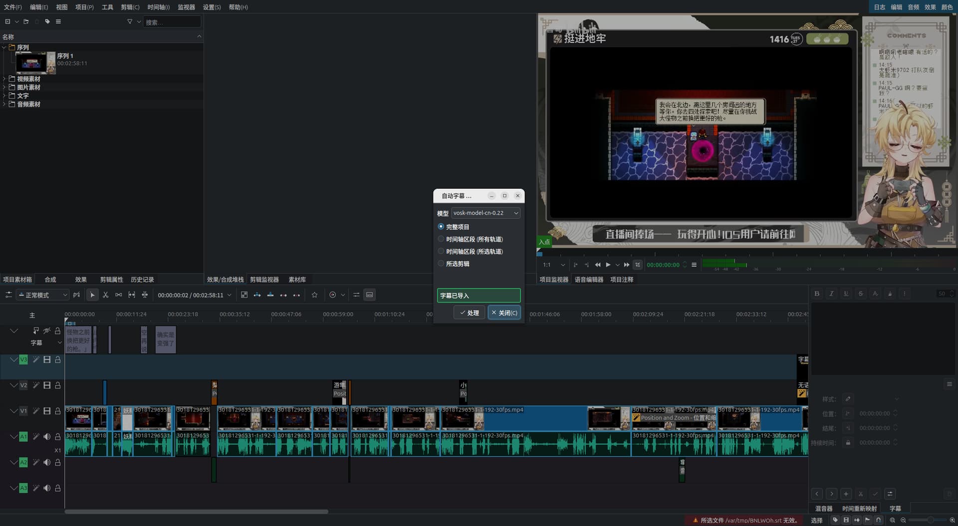Click the tag icon in project bin toolbar
The width and height of the screenshot is (958, 526).
(47, 21)
